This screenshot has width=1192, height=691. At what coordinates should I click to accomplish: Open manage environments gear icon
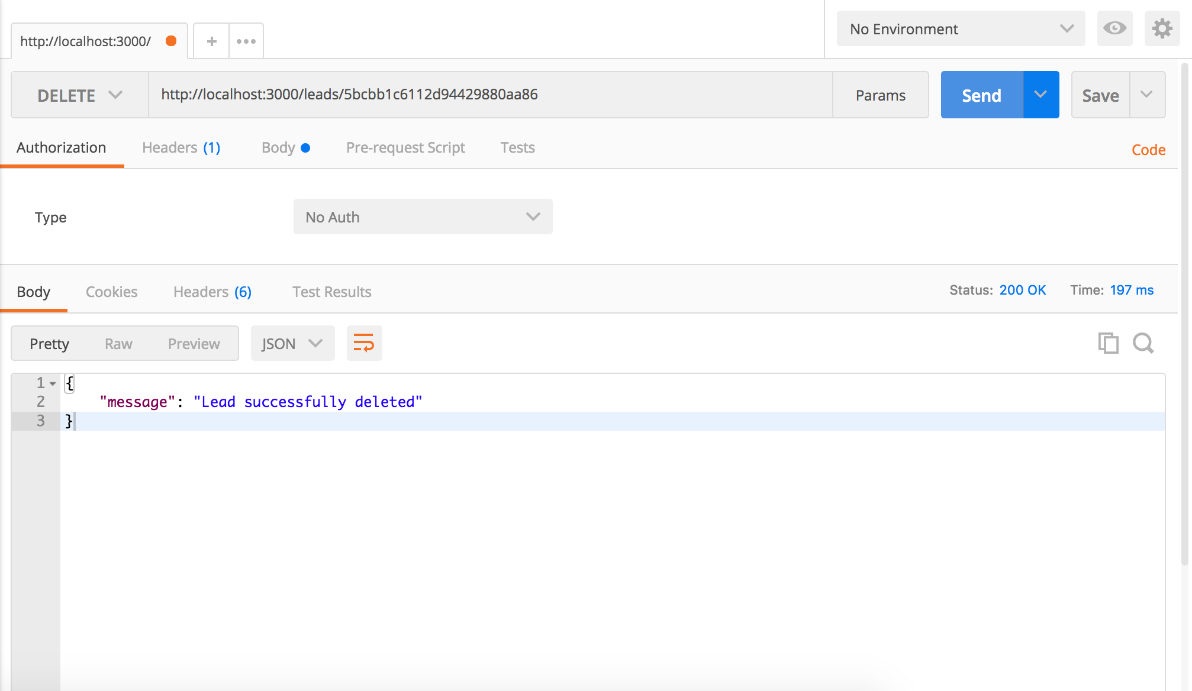point(1162,28)
